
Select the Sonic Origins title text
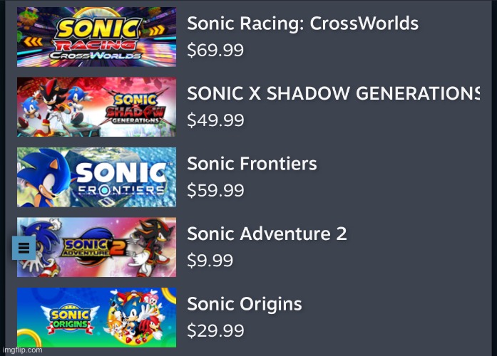coord(245,304)
